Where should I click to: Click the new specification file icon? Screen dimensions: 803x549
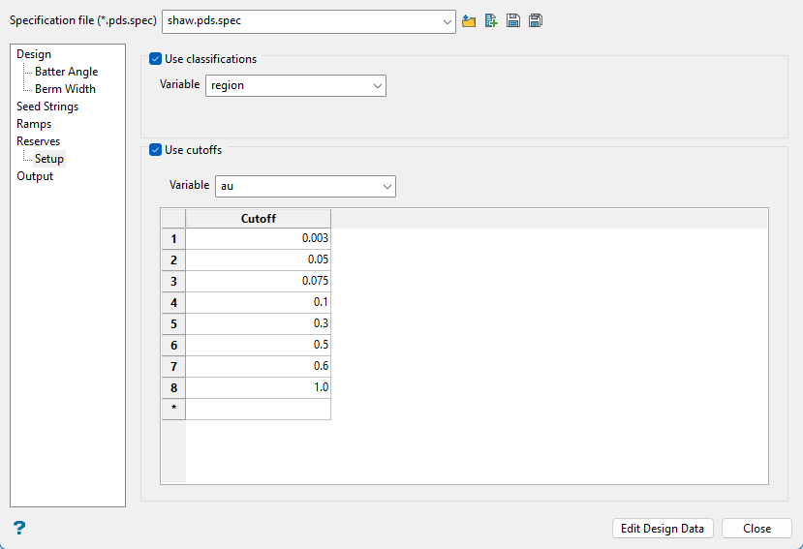tap(491, 20)
